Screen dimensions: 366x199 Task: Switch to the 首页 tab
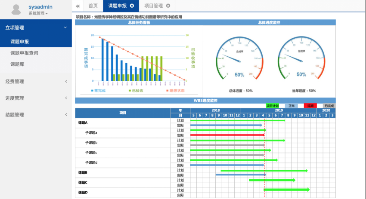[93, 6]
